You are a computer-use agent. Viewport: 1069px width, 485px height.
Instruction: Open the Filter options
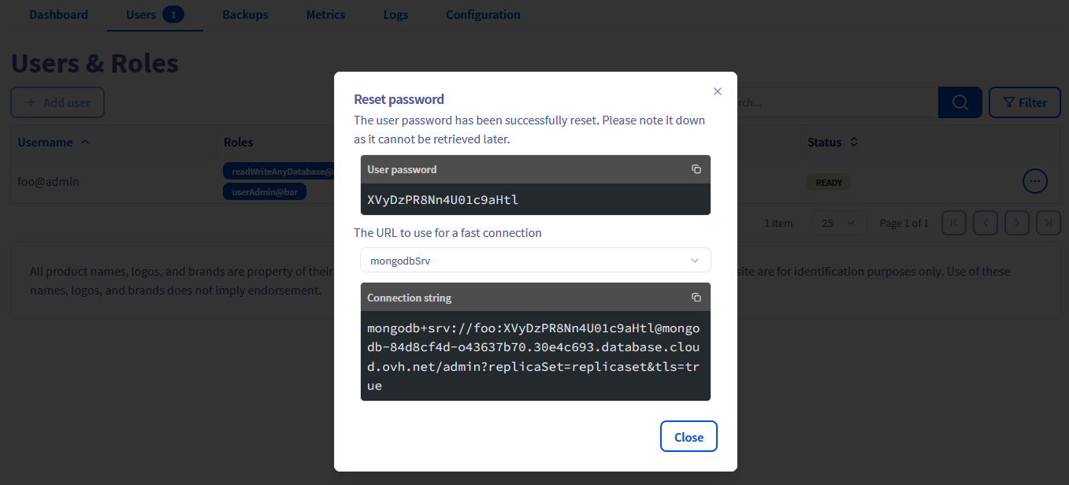(x=1024, y=102)
